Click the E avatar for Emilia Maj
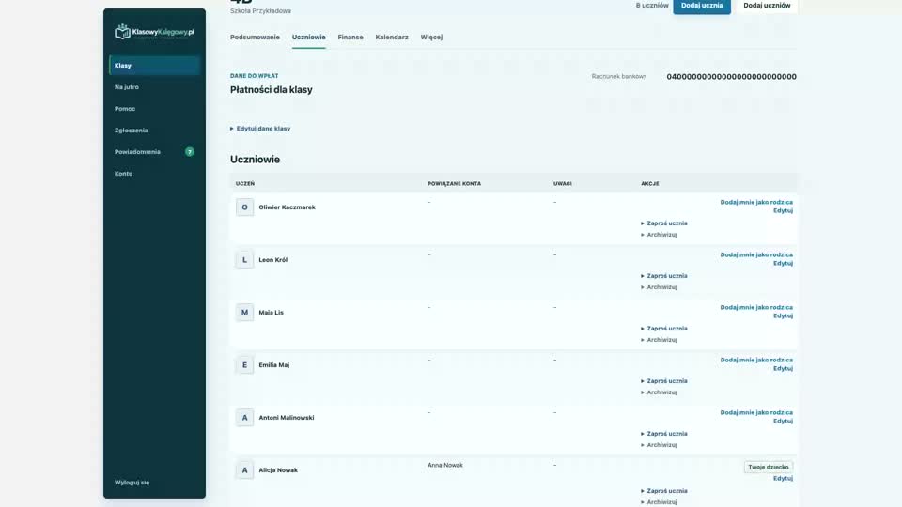 tap(244, 365)
